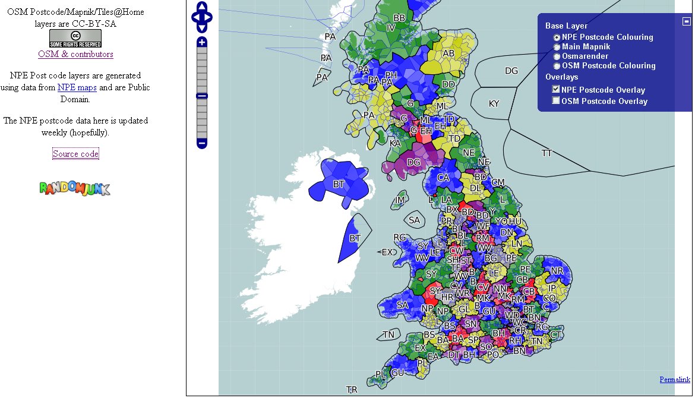Select Osmarender base layer
The image size is (695, 398).
[x=557, y=56]
